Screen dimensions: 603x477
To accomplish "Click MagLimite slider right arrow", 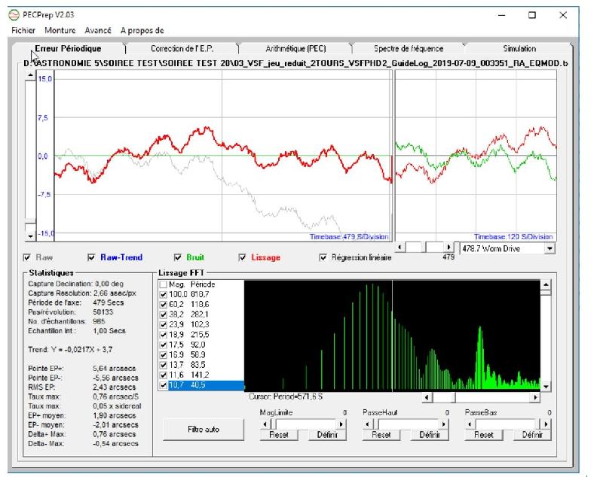I will [x=341, y=424].
